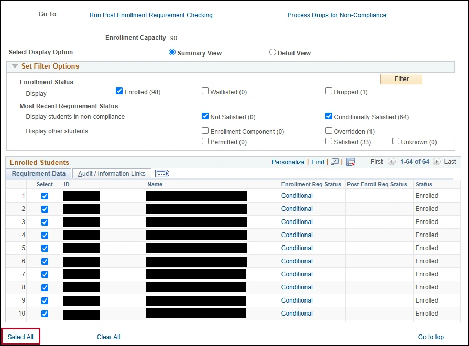Screen dimensions: 469x346
Task: Sort by Enrollment Req Status column header
Action: click(311, 184)
